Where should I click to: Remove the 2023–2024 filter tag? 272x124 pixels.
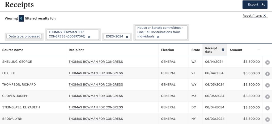127,37
